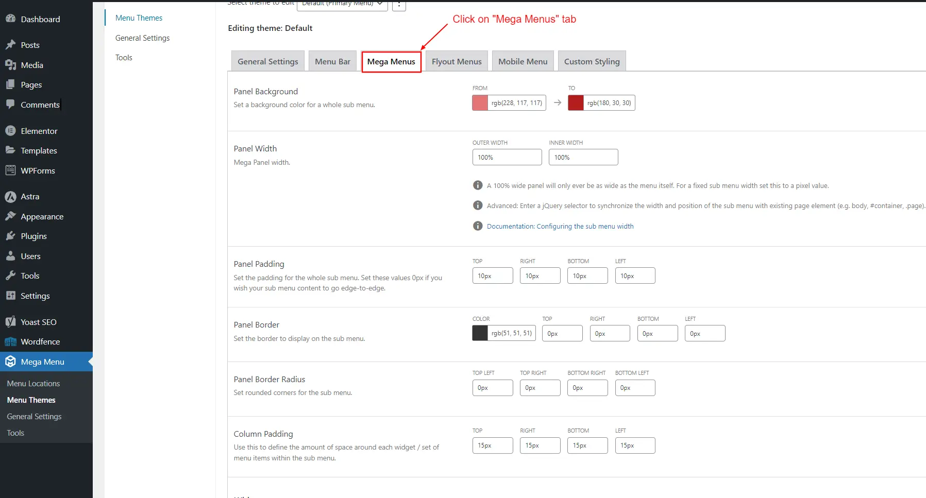Click the Mega Menu cube icon

click(10, 362)
